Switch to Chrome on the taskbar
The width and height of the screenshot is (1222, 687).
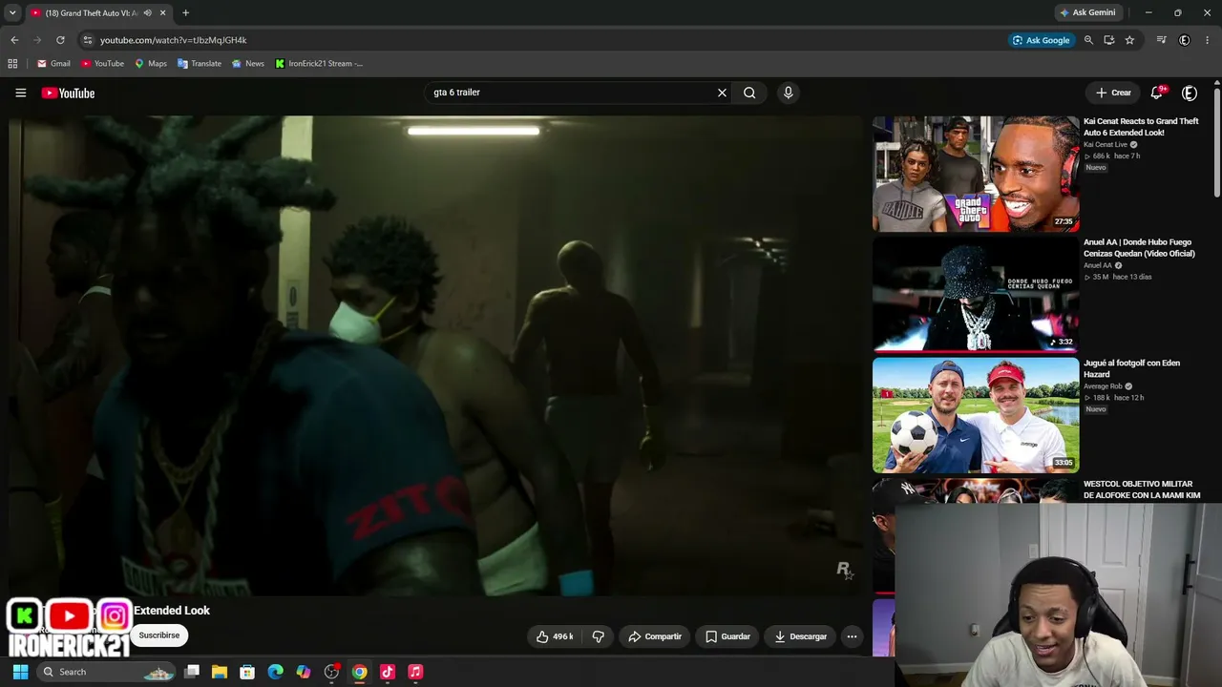click(359, 672)
